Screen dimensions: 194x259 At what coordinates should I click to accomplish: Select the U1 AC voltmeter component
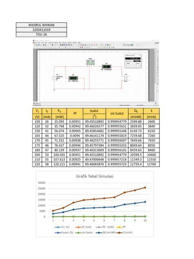coord(73,78)
